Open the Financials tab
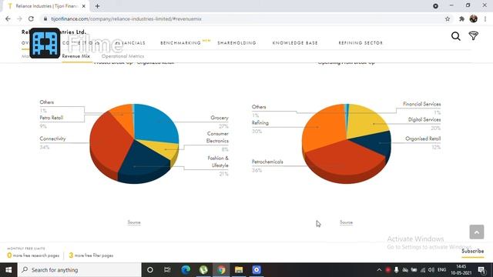This screenshot has width=493, height=277. [x=130, y=43]
